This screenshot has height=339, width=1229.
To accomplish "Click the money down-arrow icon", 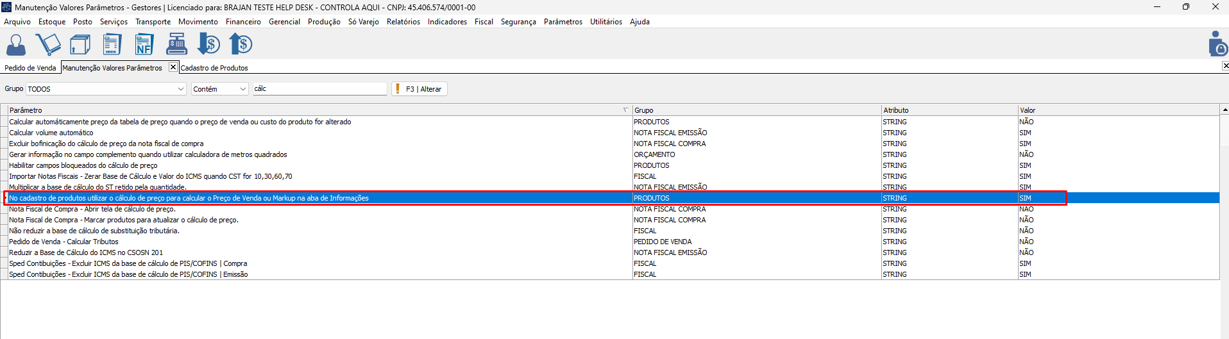I will [208, 45].
